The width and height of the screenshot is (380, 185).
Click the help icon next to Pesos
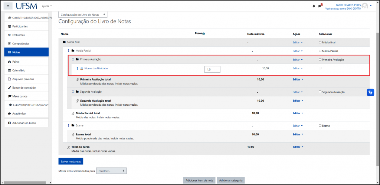click(x=204, y=34)
